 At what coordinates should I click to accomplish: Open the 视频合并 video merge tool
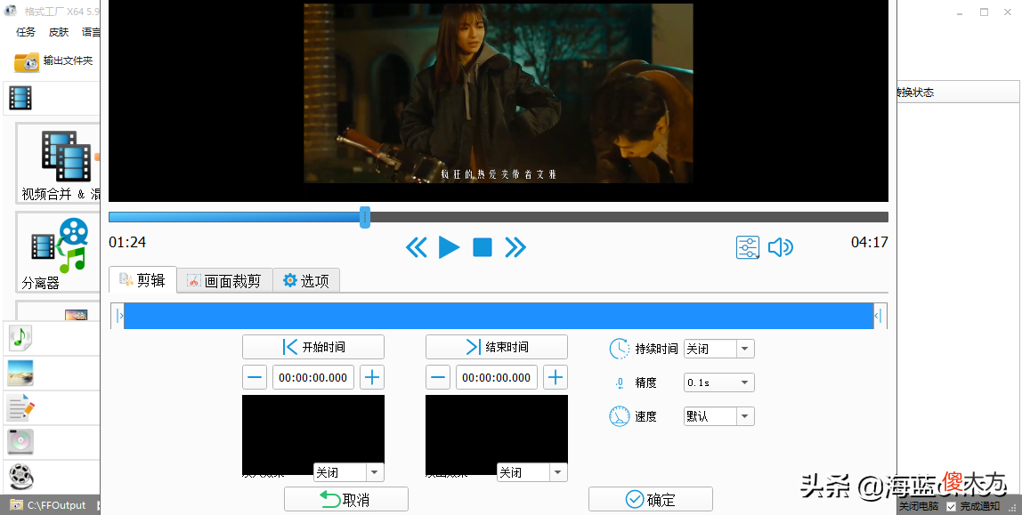[57, 164]
